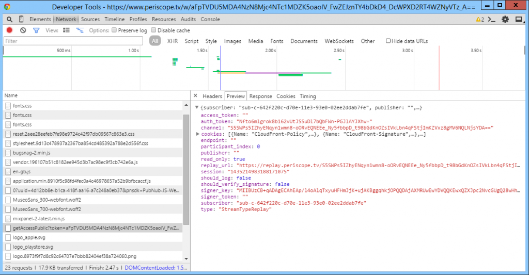This screenshot has width=529, height=275.
Task: Toggle the waterfall overview icon
Action: 80,30
